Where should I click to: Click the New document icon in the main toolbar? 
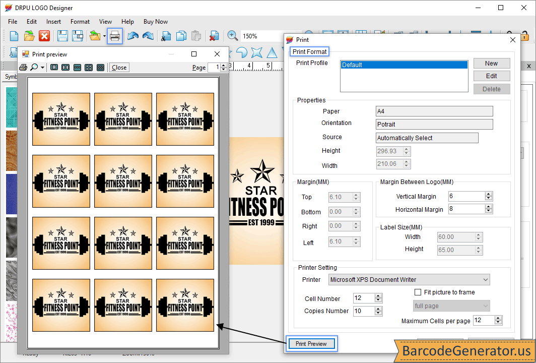click(x=14, y=36)
